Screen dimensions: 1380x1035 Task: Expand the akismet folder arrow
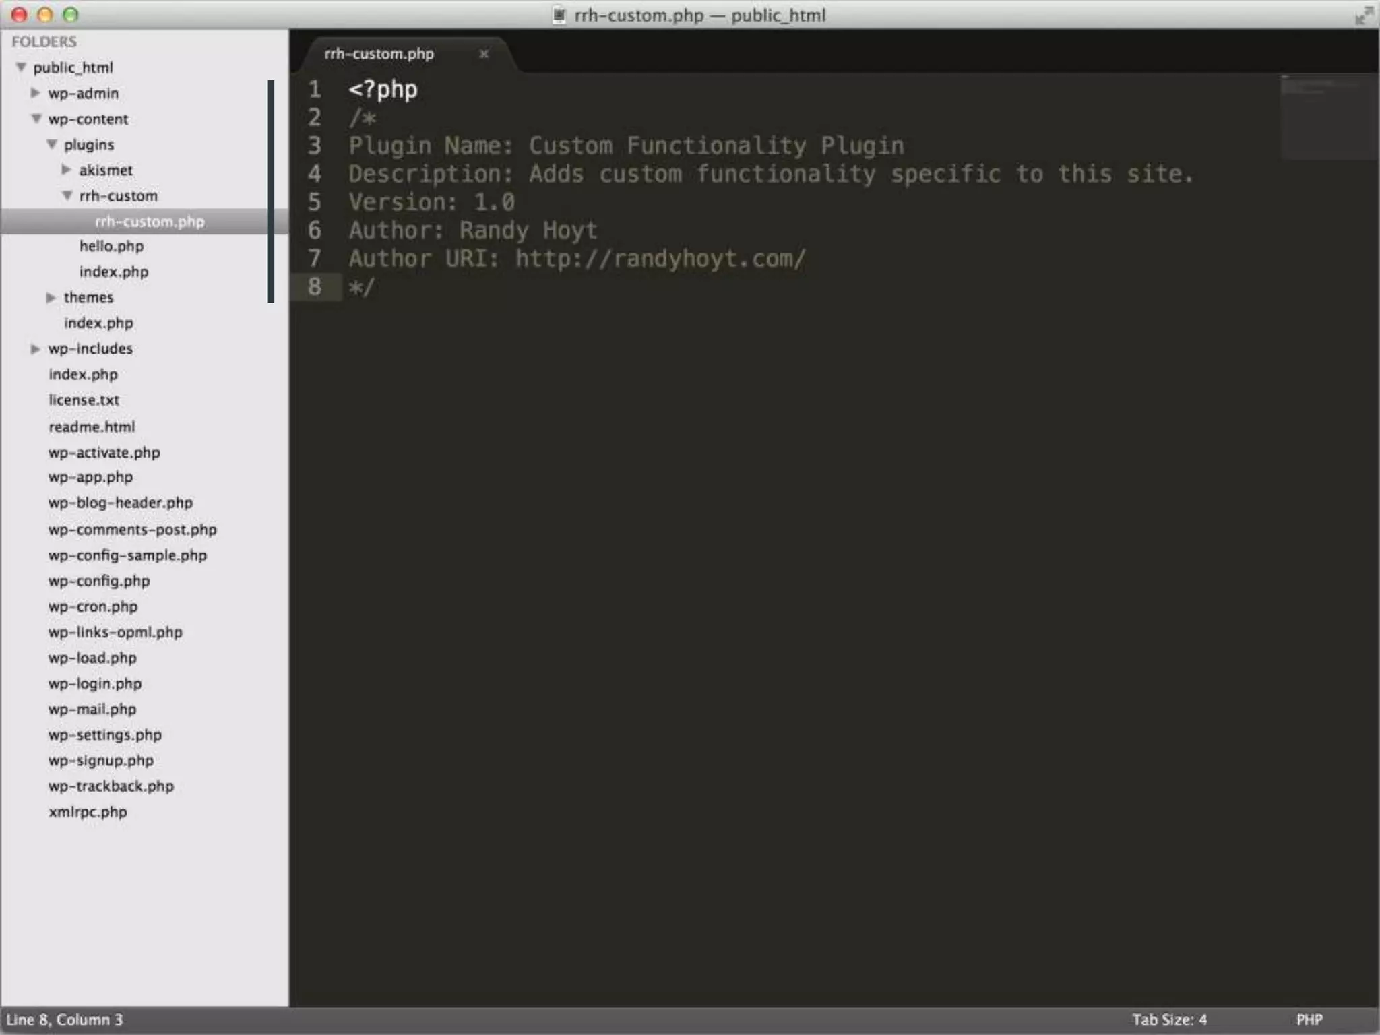point(67,170)
